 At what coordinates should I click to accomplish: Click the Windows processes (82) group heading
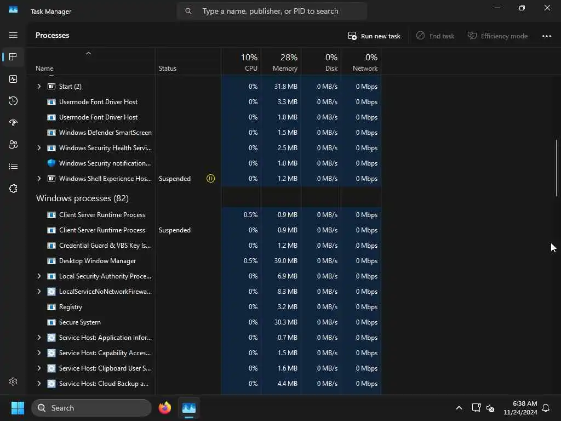tap(82, 198)
